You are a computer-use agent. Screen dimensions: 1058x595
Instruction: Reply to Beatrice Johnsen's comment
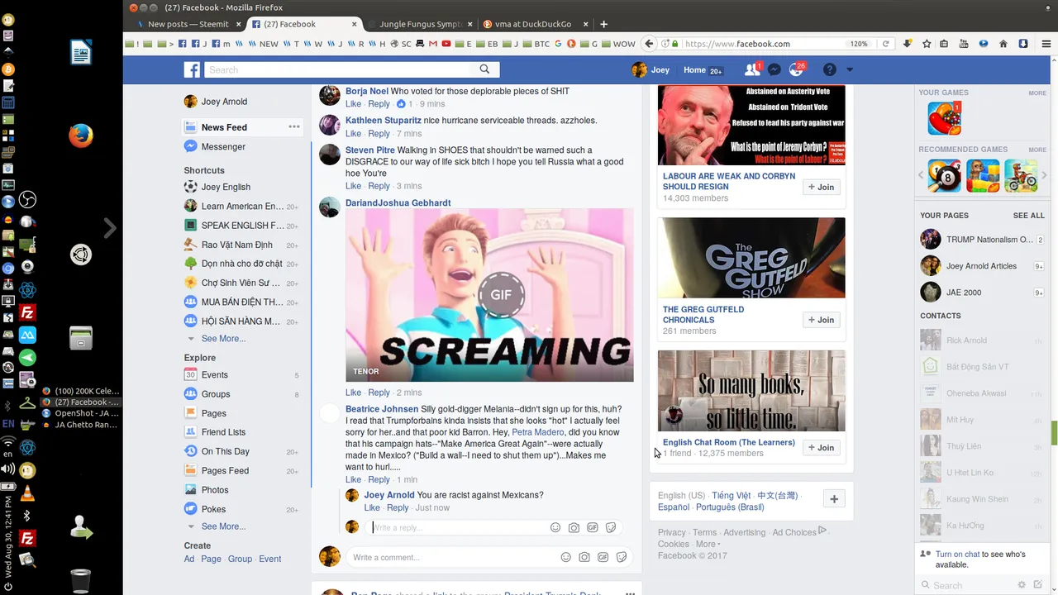pos(379,479)
